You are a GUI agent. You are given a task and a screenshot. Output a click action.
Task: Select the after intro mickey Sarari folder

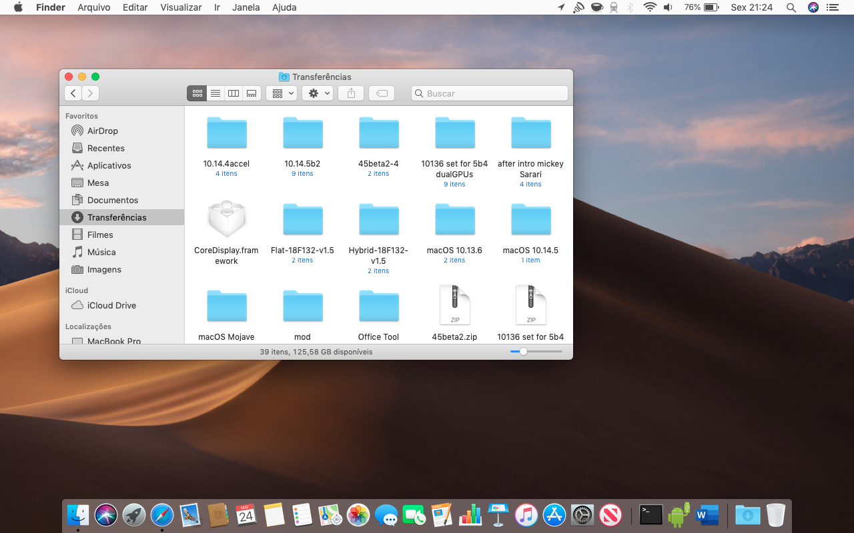click(x=531, y=133)
